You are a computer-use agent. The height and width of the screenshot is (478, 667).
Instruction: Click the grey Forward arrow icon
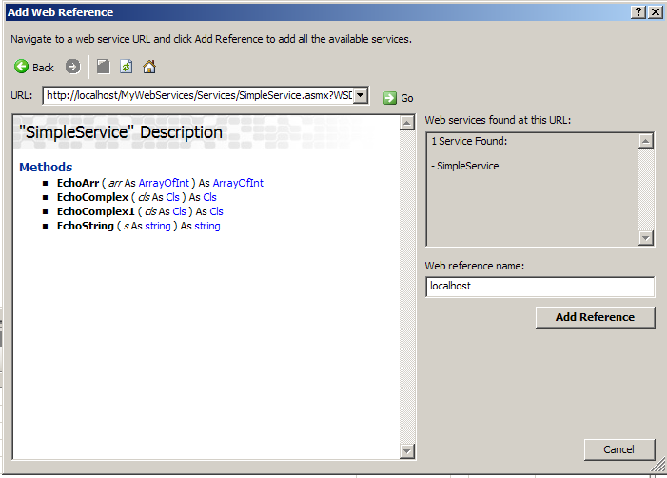pyautogui.click(x=72, y=67)
